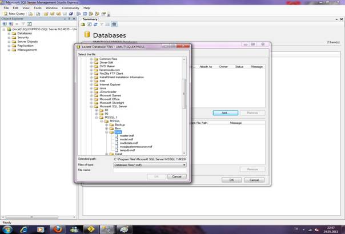Click the File name input field

[150, 170]
